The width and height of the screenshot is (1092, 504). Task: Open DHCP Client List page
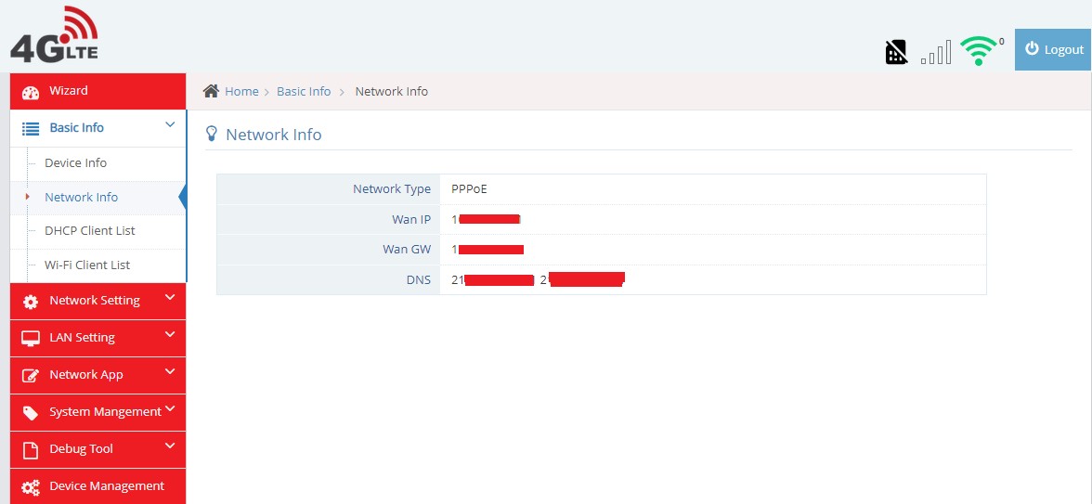(x=89, y=231)
